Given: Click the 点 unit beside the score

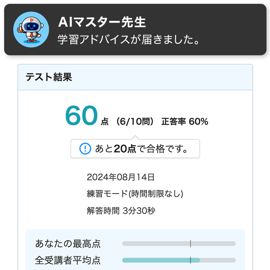Looking at the screenshot, I should point(105,122).
